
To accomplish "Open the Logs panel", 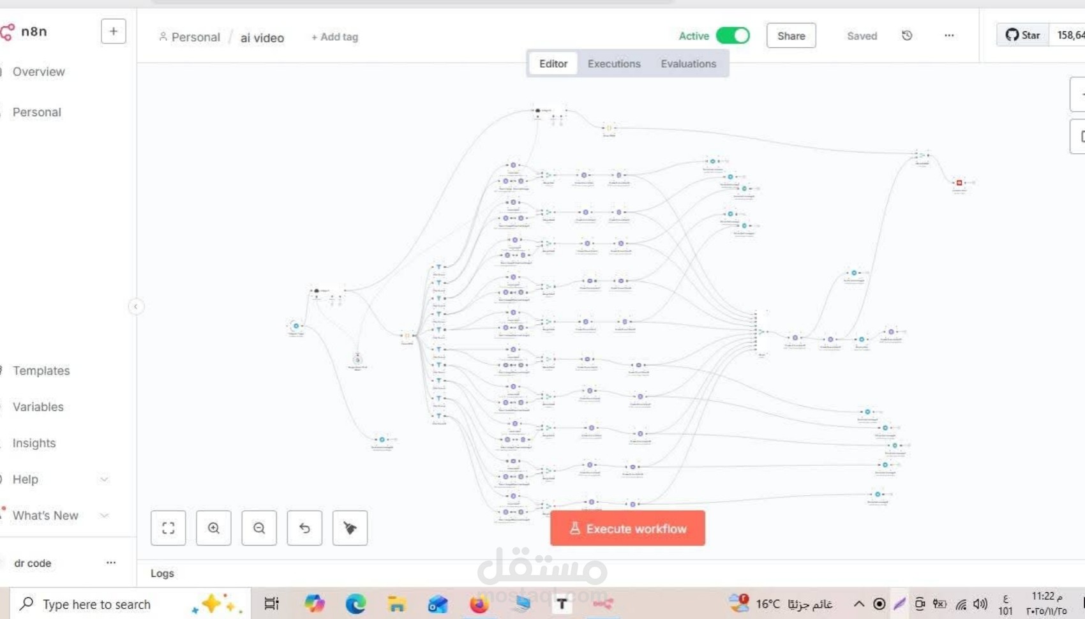I will tap(162, 573).
